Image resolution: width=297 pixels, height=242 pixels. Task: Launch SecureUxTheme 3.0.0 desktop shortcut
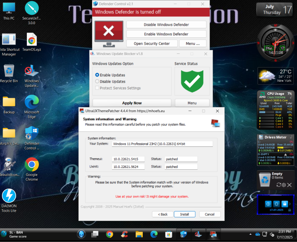tap(31, 13)
